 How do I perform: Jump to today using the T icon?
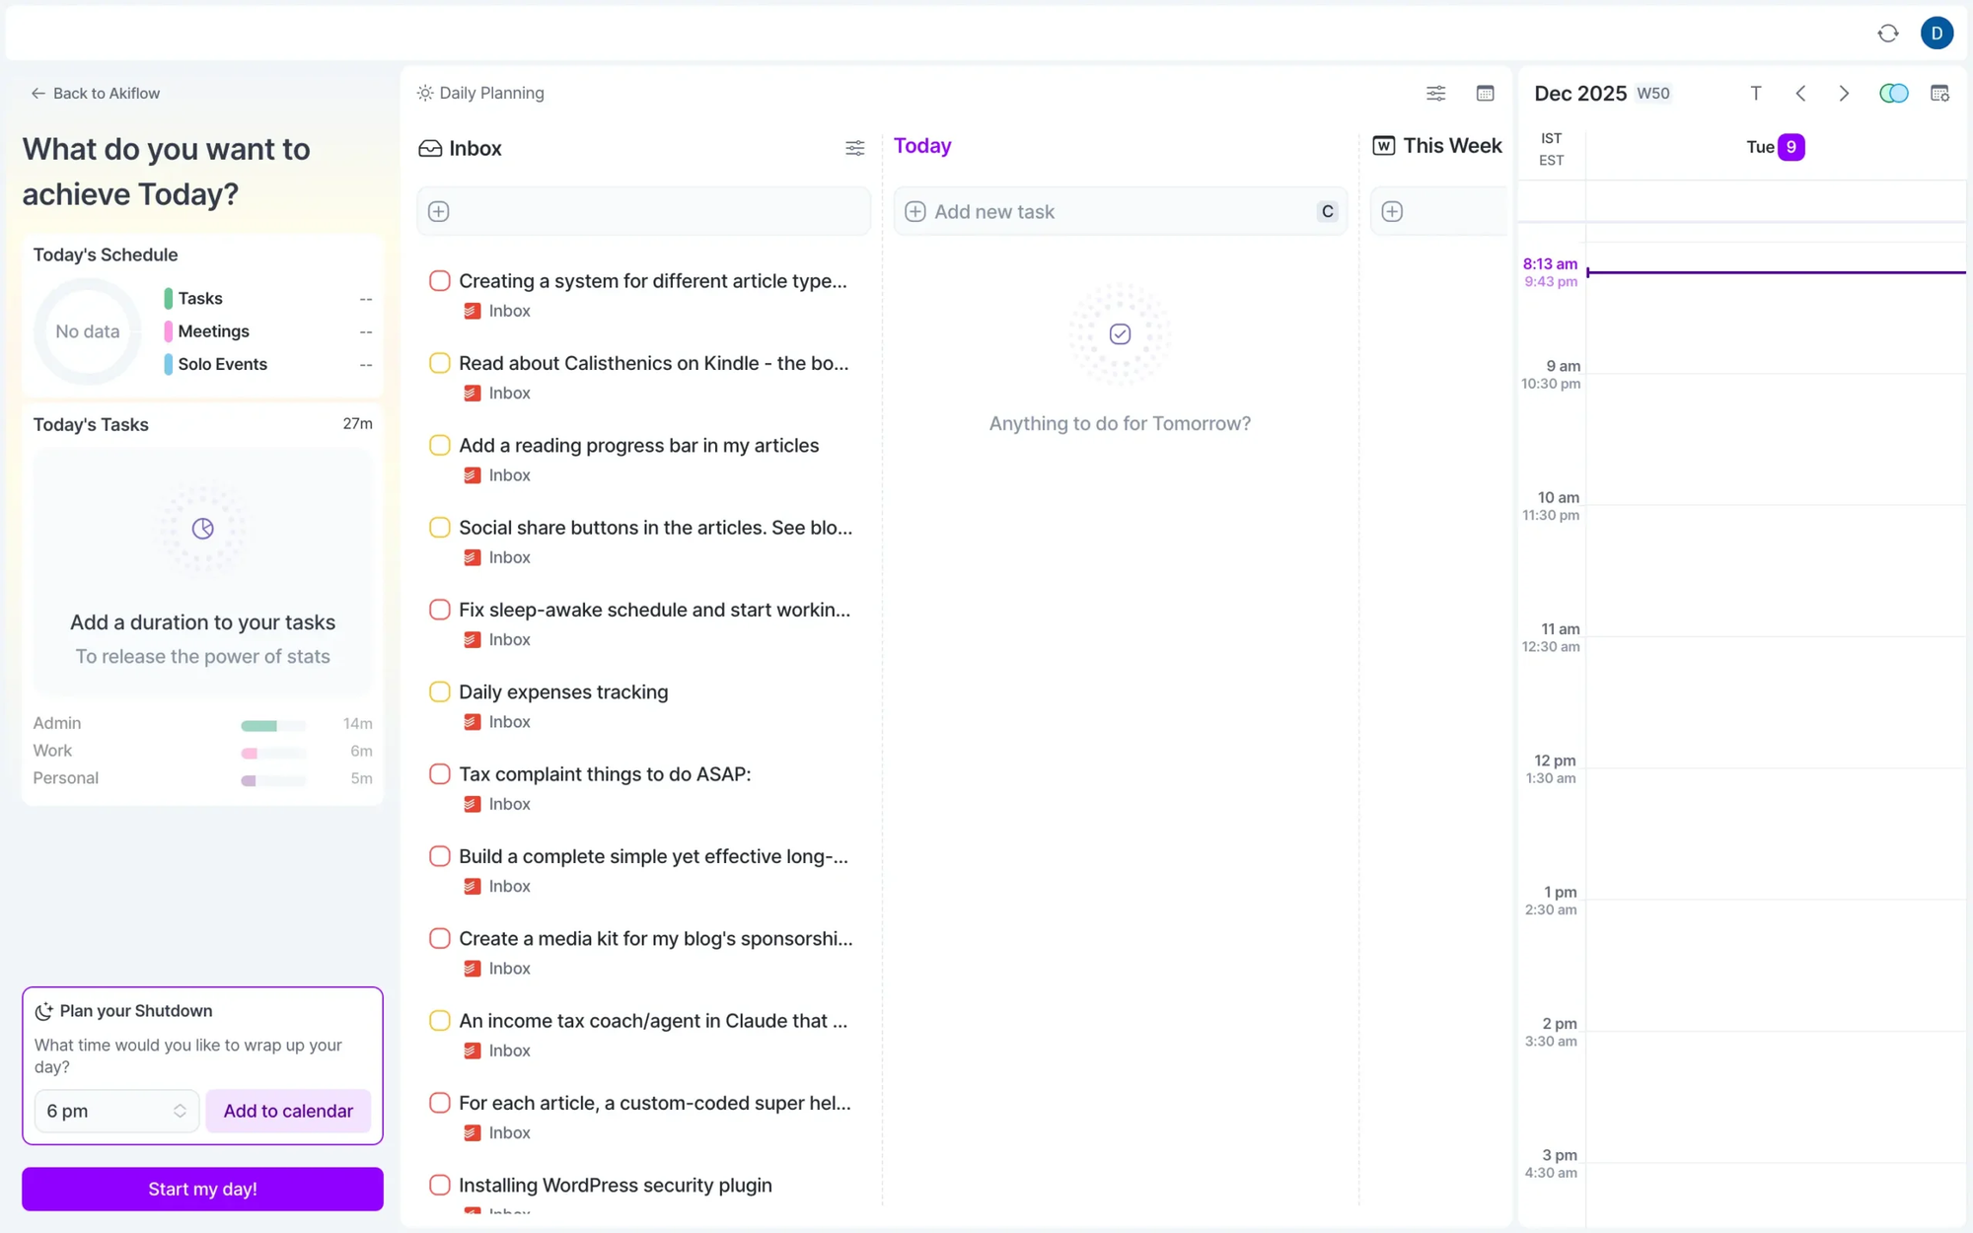1755,93
